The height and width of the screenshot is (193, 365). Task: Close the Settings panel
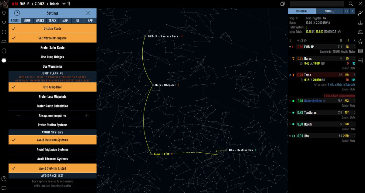(88, 13)
